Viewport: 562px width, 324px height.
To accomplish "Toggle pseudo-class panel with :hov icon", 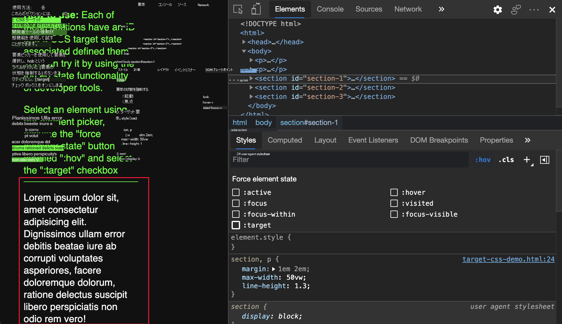I will [483, 160].
